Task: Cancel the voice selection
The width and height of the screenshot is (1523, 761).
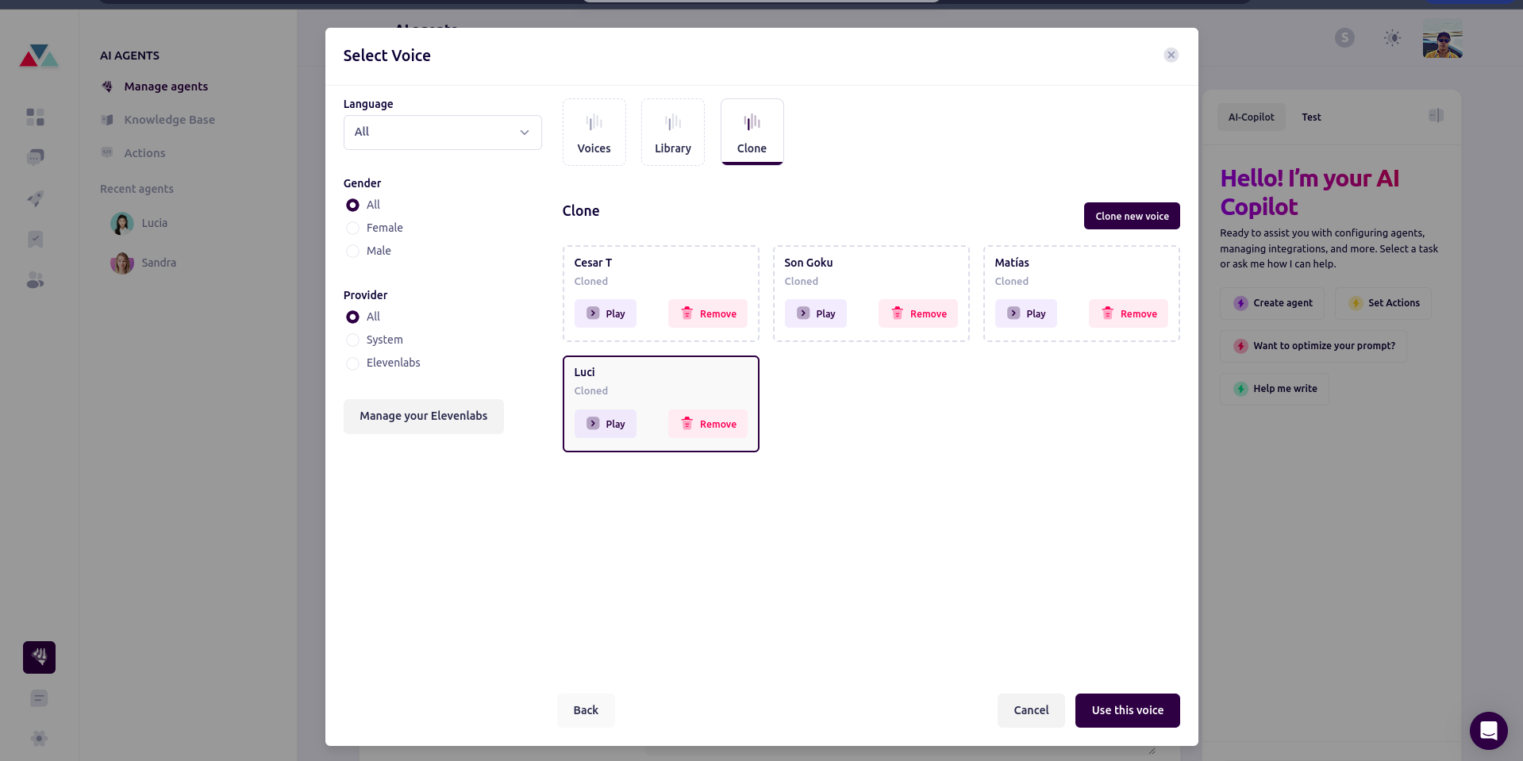Action: click(x=1031, y=710)
